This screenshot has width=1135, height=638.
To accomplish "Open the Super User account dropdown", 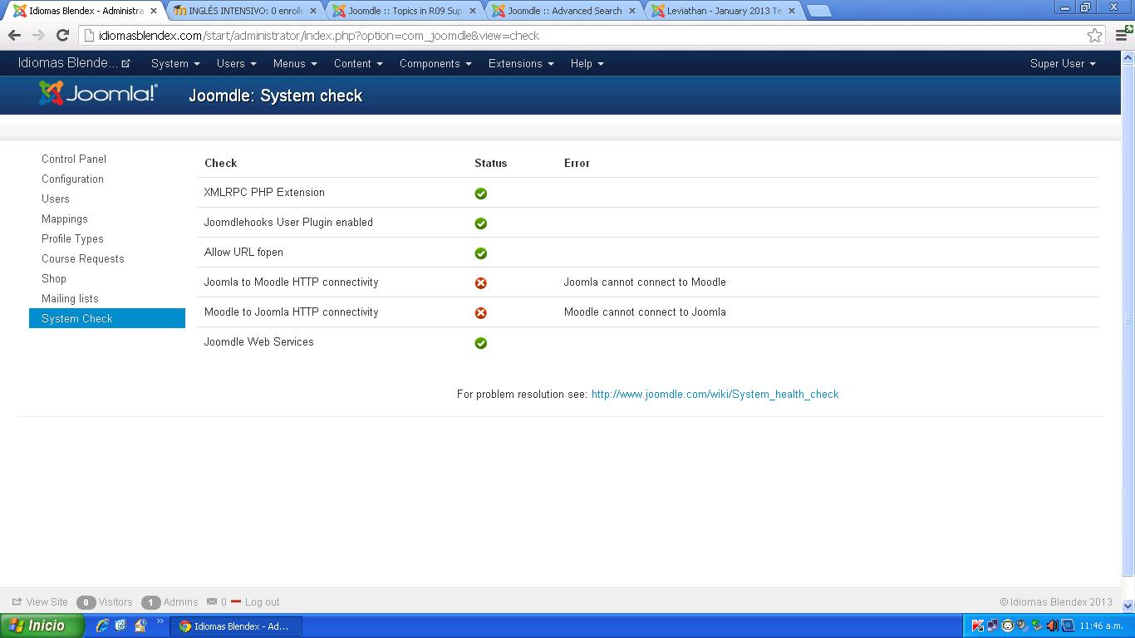I will pyautogui.click(x=1062, y=64).
